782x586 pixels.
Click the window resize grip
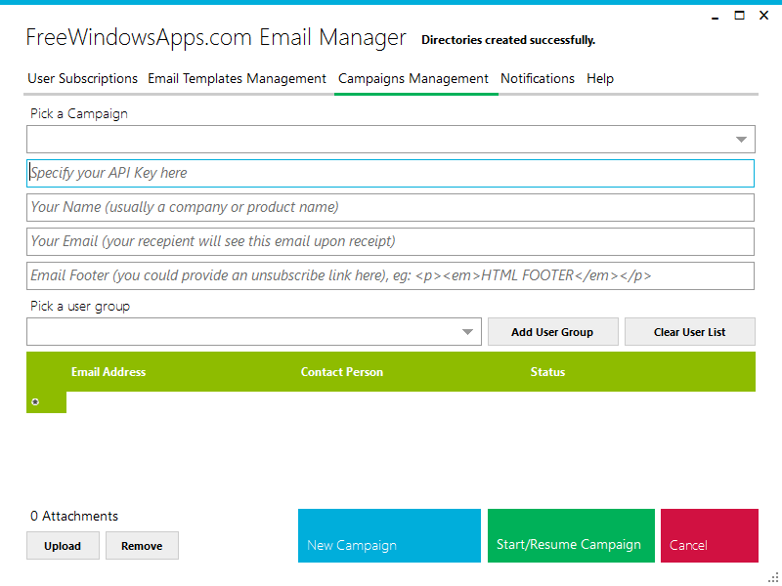point(773,577)
